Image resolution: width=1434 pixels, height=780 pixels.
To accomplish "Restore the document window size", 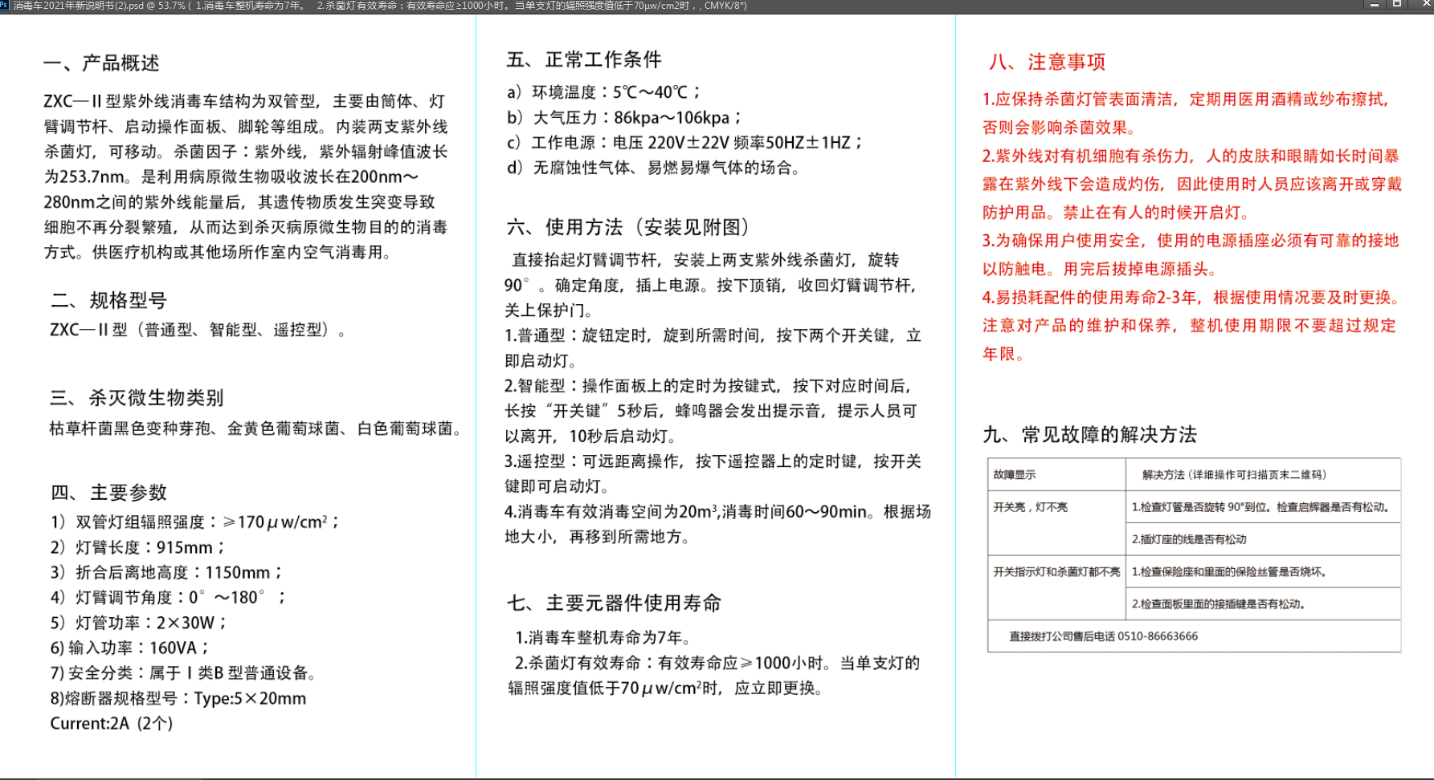I will tap(1395, 6).
